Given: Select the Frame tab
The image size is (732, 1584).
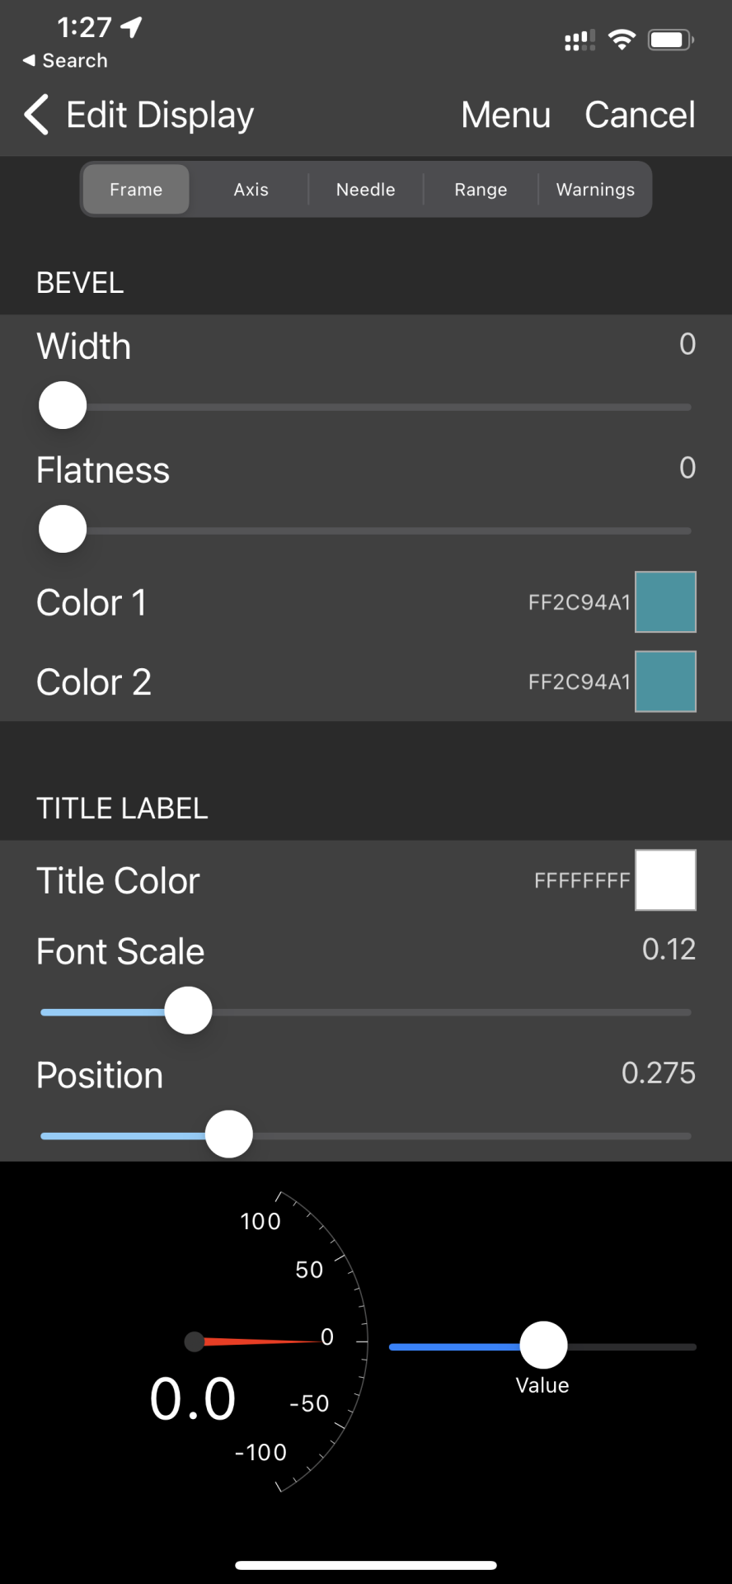Looking at the screenshot, I should (x=136, y=190).
